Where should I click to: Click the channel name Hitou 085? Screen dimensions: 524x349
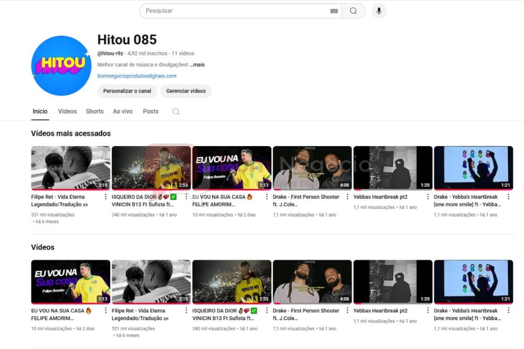pyautogui.click(x=127, y=40)
